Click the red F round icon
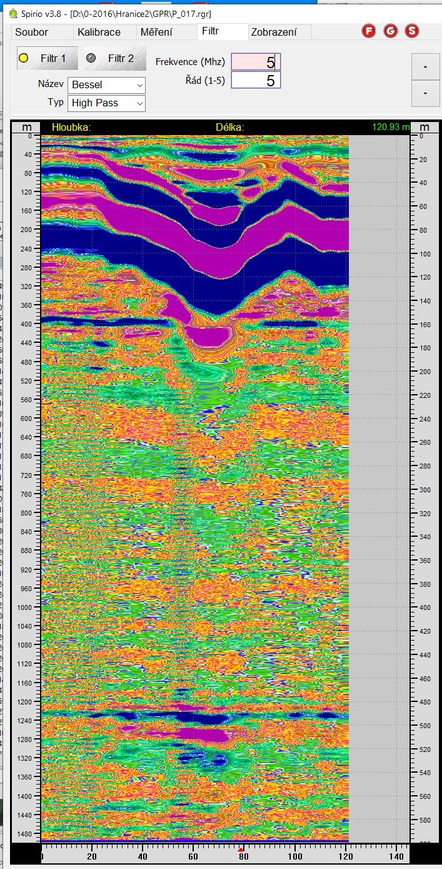Viewport: 442px width, 869px height. tap(369, 31)
